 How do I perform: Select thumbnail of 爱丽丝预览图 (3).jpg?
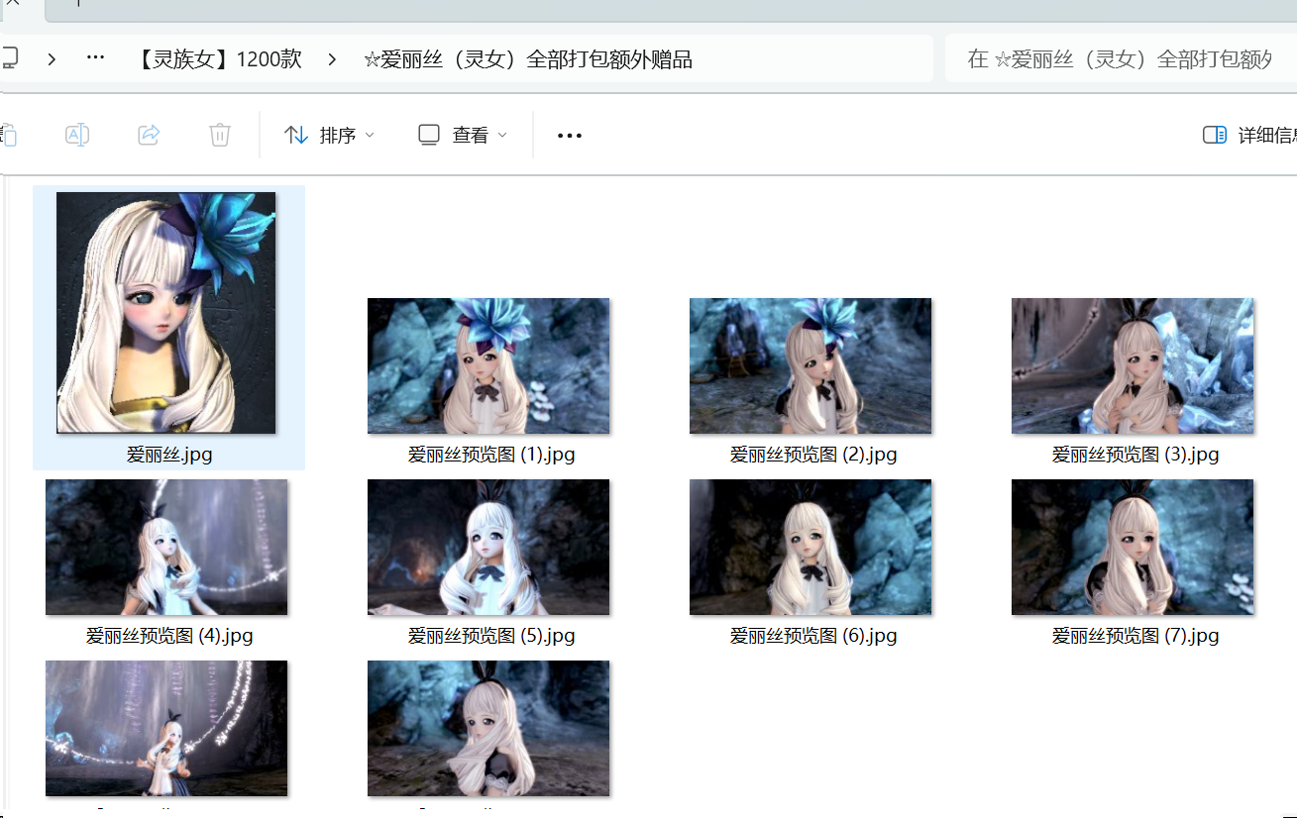tap(1133, 365)
